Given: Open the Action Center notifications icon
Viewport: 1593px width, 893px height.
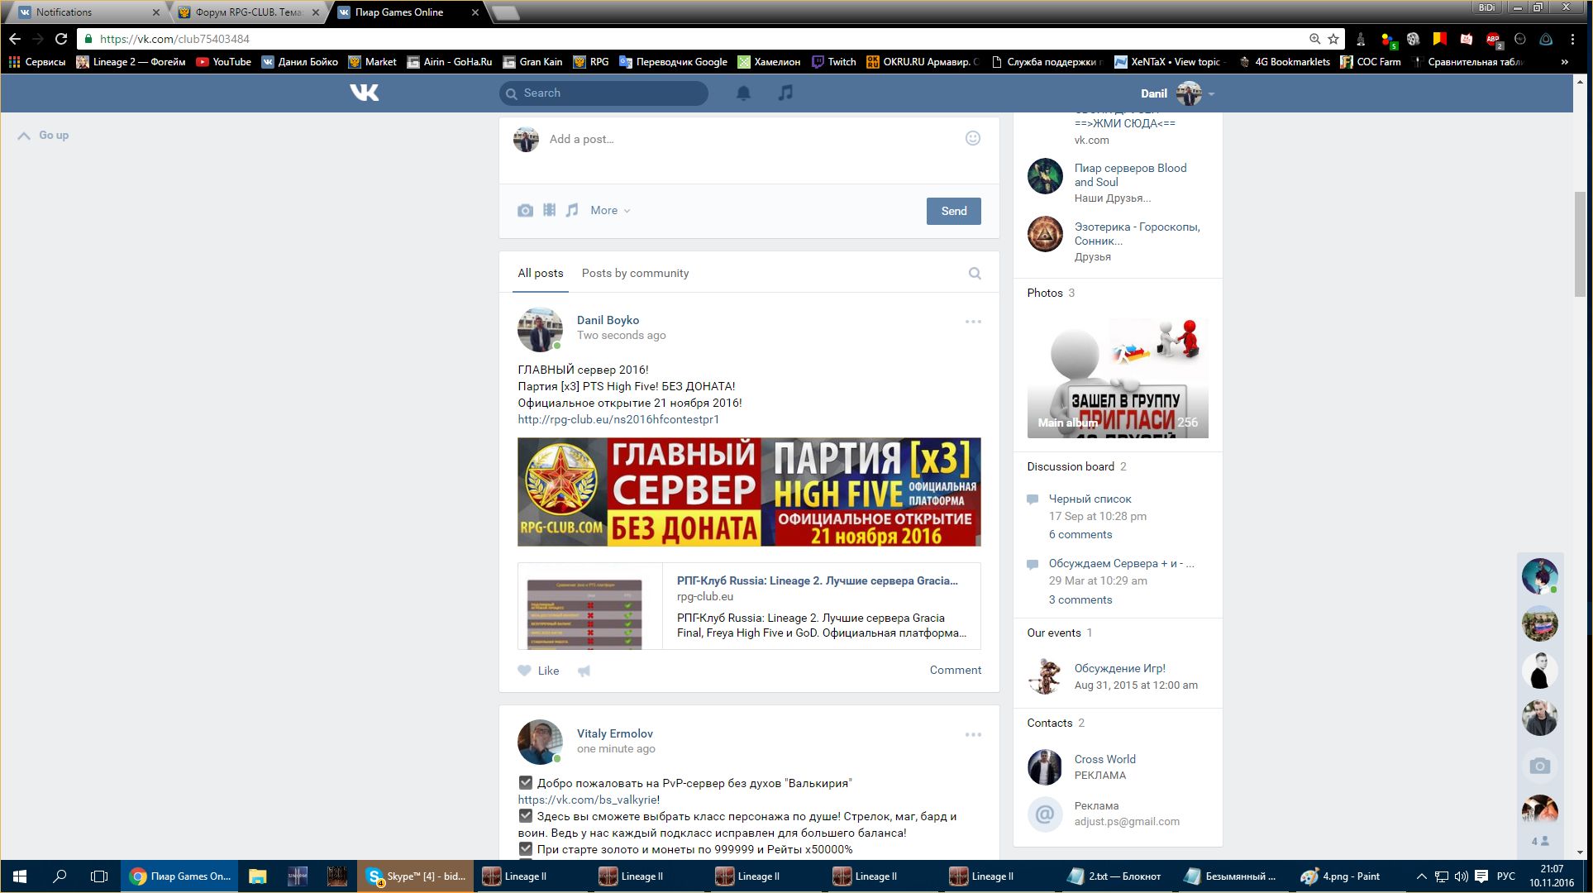Looking at the screenshot, I should tap(1481, 876).
